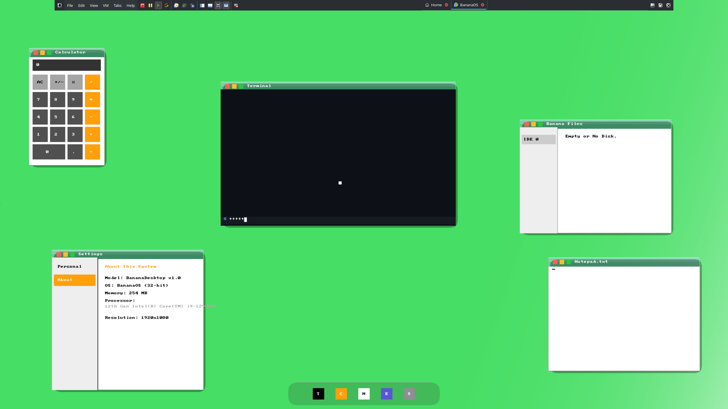The image size is (728, 409).
Task: Select Personal in the Settings sidebar
Action: [x=69, y=266]
